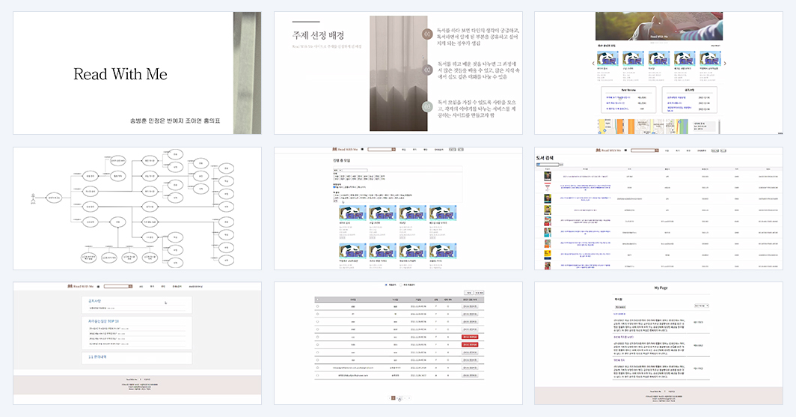
Task: Click the lower red button in the member table
Action: click(470, 344)
